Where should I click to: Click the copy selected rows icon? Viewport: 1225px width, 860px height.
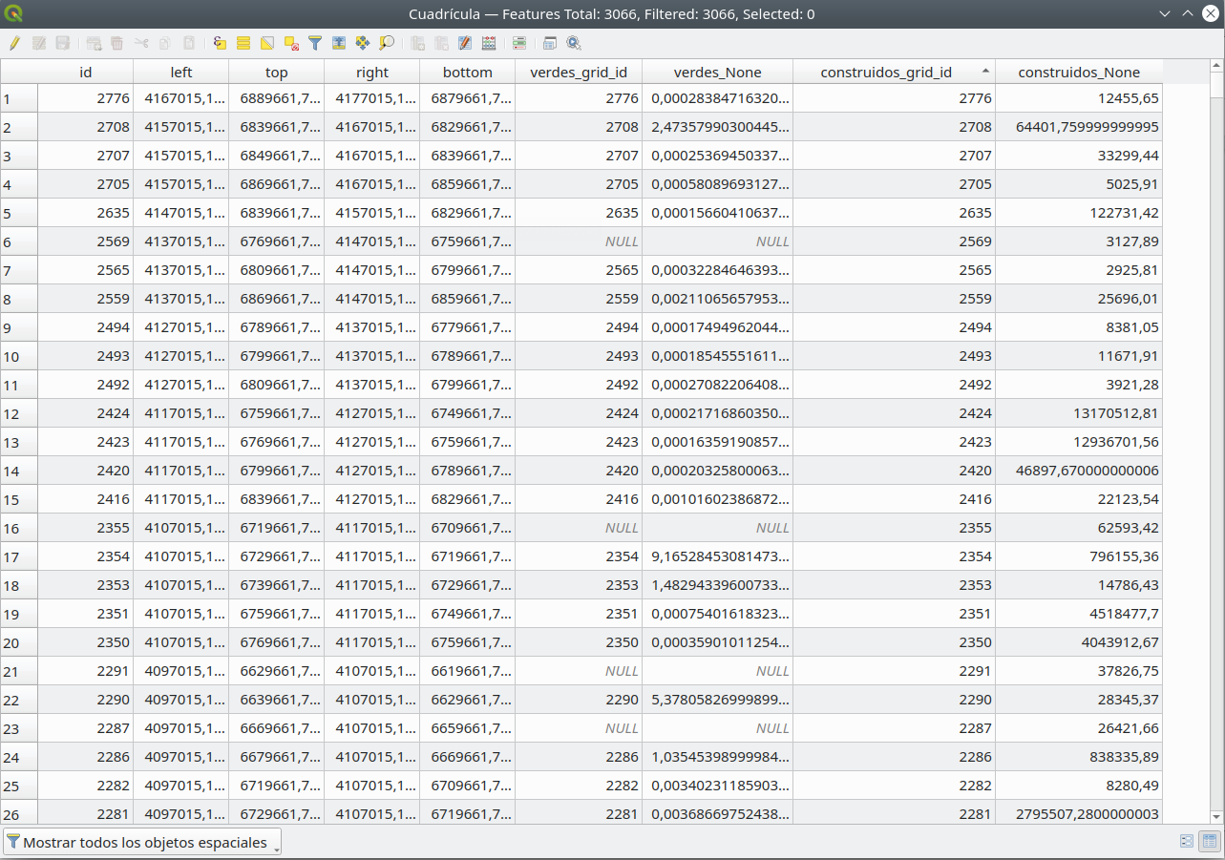coord(165,43)
